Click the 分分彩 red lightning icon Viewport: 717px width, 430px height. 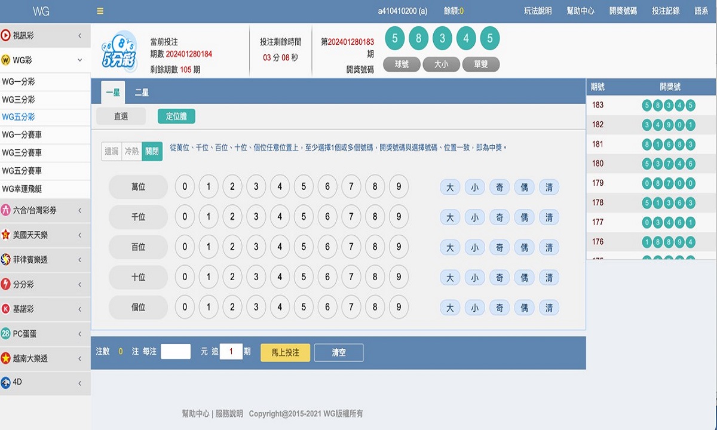pyautogui.click(x=6, y=284)
